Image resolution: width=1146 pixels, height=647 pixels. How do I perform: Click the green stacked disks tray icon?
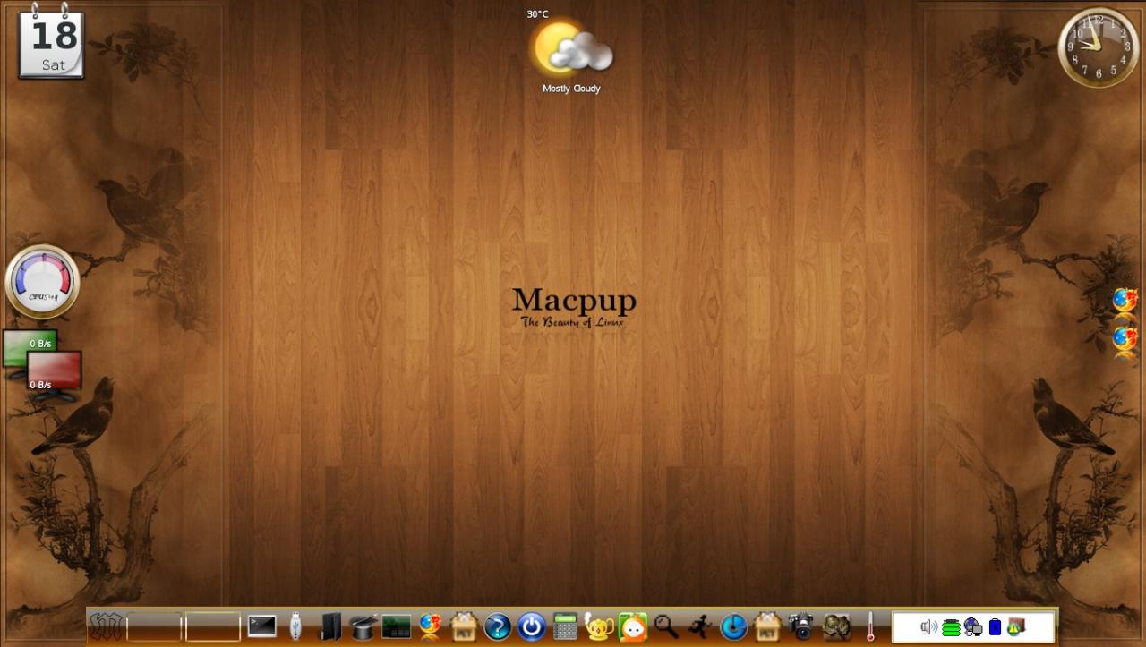pos(951,627)
